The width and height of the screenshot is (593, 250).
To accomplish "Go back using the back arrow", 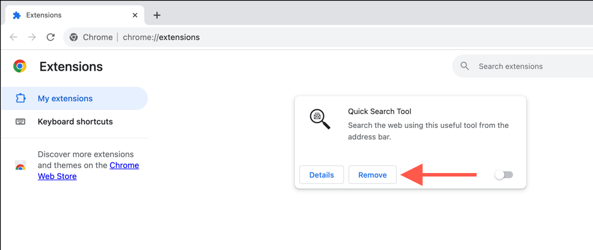I will pyautogui.click(x=13, y=37).
